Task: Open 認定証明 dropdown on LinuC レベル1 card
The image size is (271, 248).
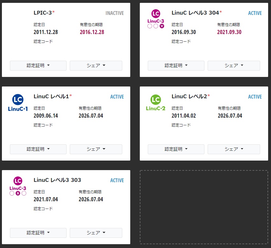Action: [38, 149]
